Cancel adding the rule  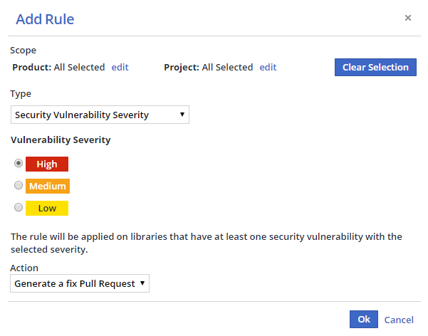tap(399, 320)
